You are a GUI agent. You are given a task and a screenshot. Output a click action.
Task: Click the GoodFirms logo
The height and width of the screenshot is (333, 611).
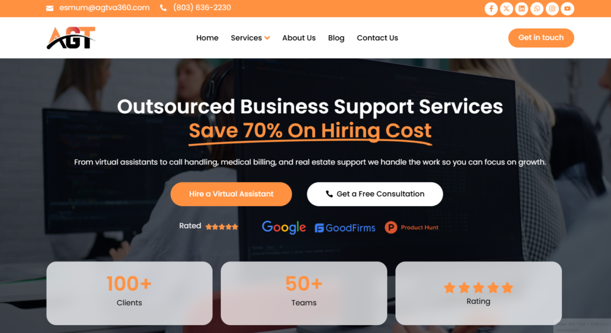pos(345,228)
